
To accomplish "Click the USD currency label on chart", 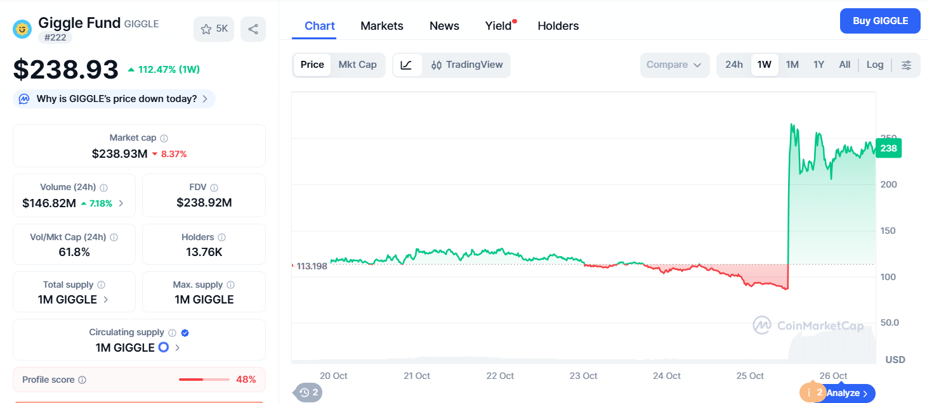I will point(895,359).
